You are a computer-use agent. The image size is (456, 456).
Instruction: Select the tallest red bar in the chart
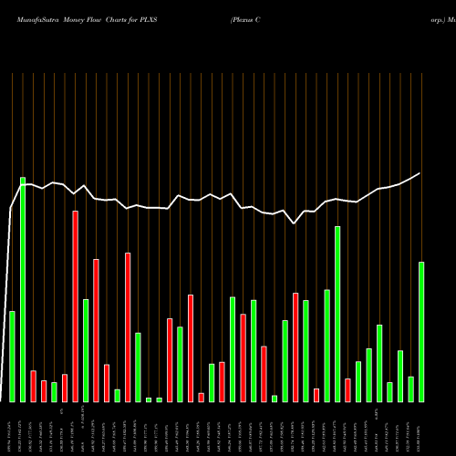pos(76,306)
